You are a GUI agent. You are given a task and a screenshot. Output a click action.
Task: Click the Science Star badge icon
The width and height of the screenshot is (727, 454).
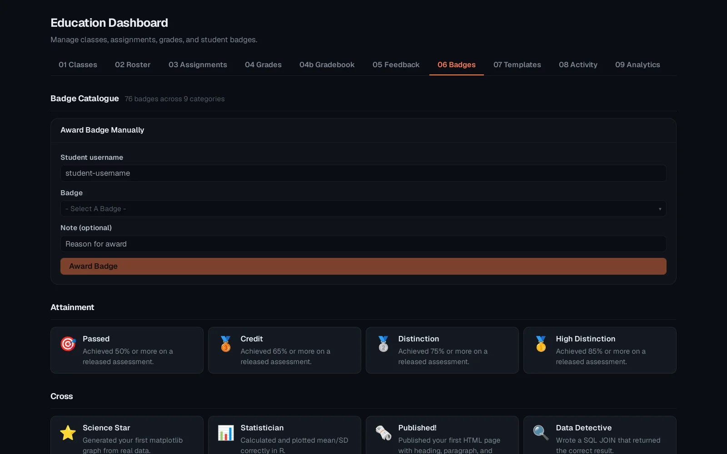[x=68, y=433]
